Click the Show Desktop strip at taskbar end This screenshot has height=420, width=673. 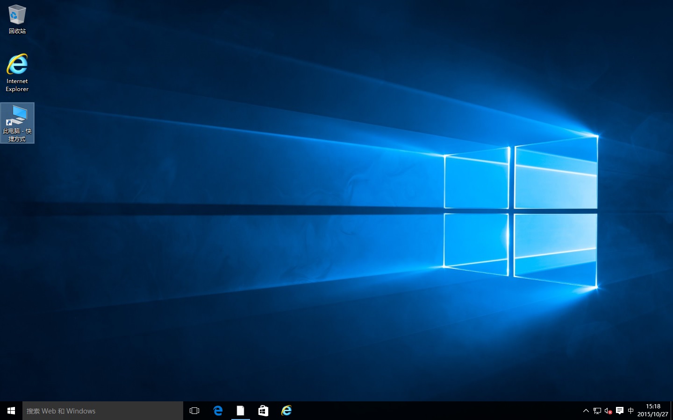[672, 411]
